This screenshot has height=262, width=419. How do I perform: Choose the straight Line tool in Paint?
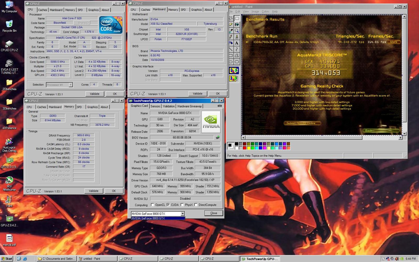[231, 49]
